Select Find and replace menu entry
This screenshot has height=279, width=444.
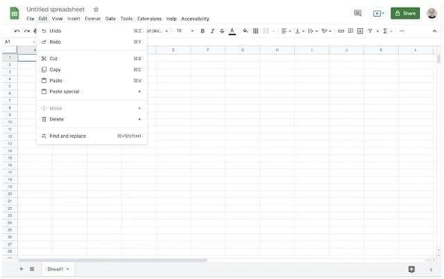[68, 136]
